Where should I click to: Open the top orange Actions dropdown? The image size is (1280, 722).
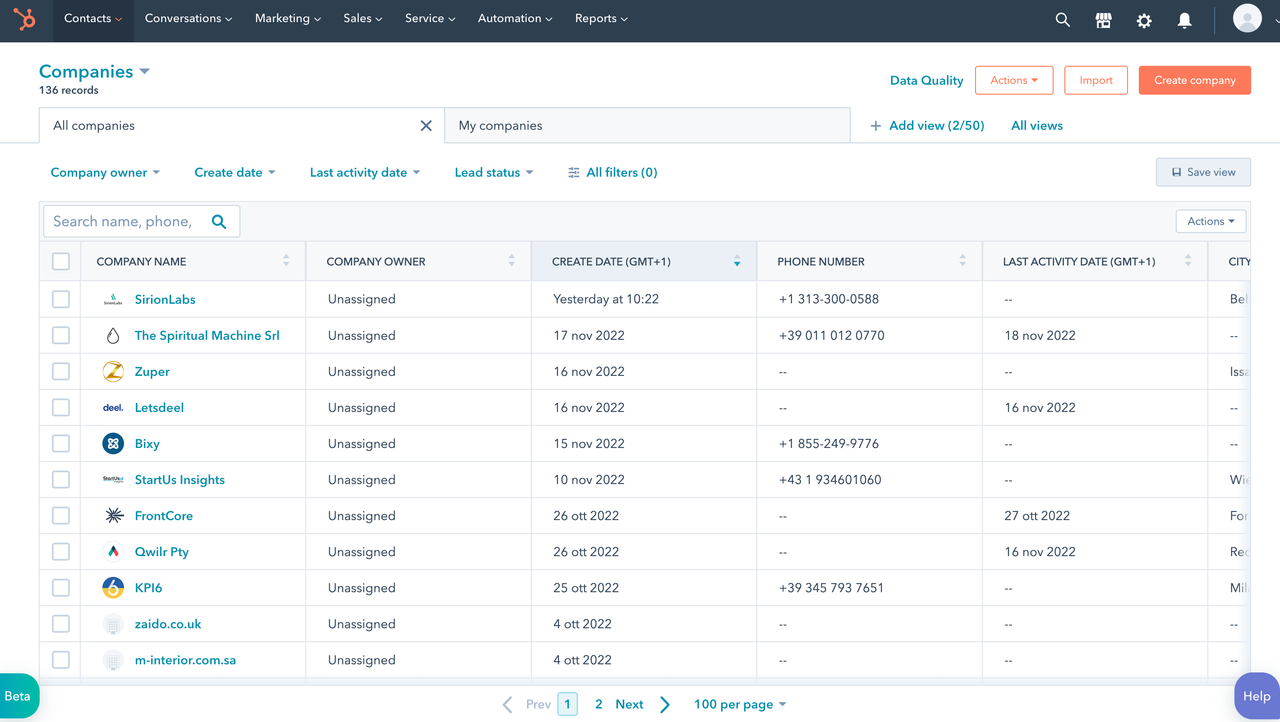tap(1013, 80)
